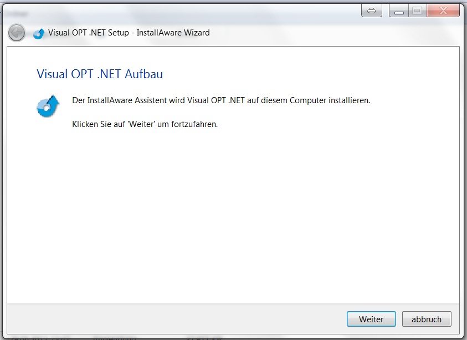Click the window title 'Visual OPT .NET Setup - InstallAware Wizard'
The width and height of the screenshot is (467, 340).
tap(129, 33)
